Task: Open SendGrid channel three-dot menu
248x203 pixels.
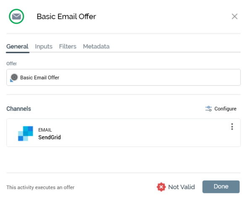Action: (232, 127)
